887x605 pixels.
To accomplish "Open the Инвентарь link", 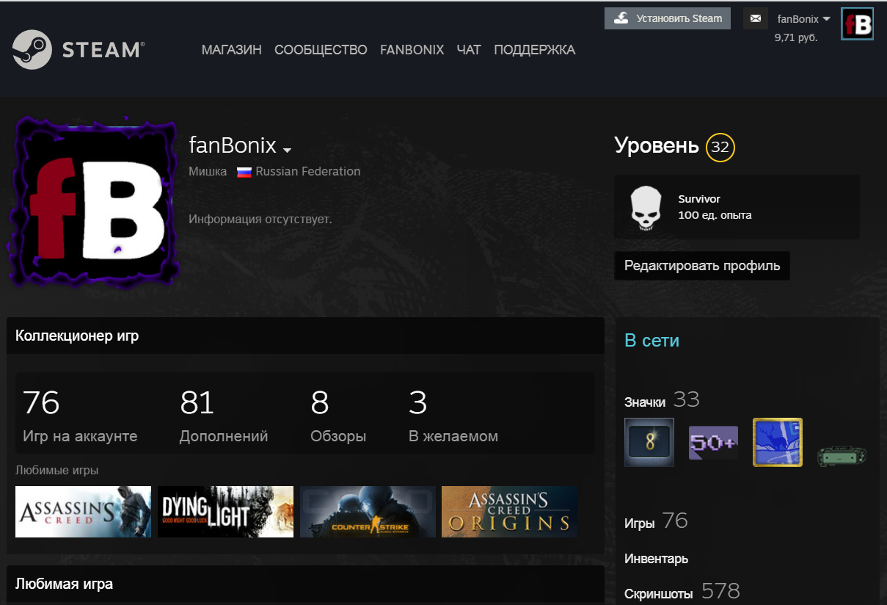I will (x=656, y=559).
